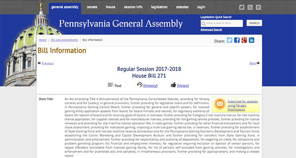Image resolution: width=296 pixels, height=158 pixels.
Task: Click the text lines icon beside Text
Action: point(110,85)
